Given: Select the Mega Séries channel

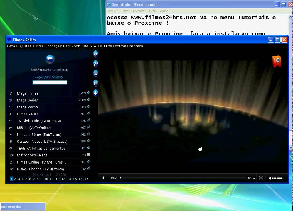Looking at the screenshot, I should click(x=50, y=100).
